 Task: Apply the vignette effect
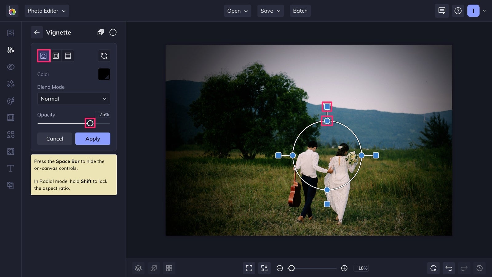pos(93,139)
